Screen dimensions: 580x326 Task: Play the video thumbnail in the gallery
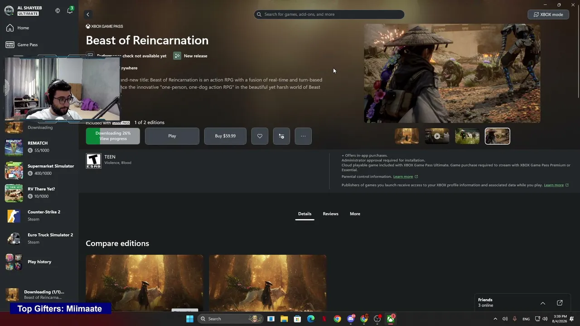pyautogui.click(x=437, y=136)
